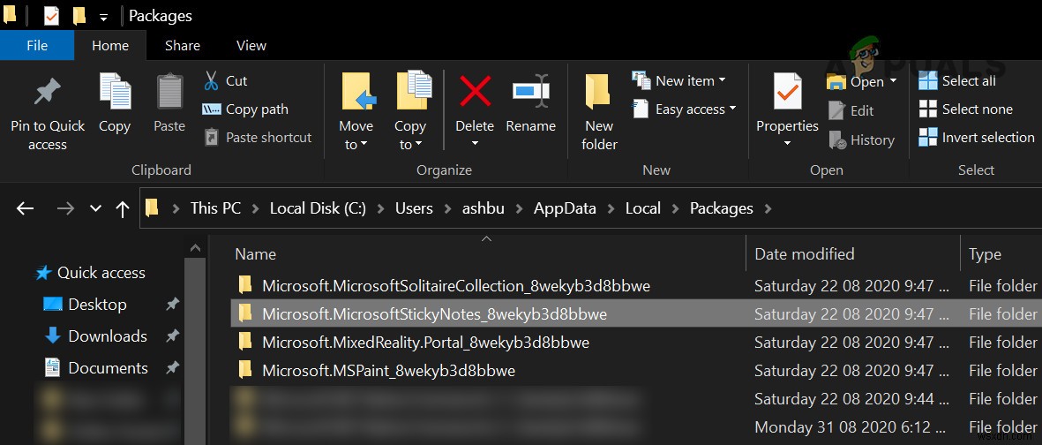Go up one level with Up arrow
This screenshot has width=1042, height=445.
pyautogui.click(x=123, y=208)
